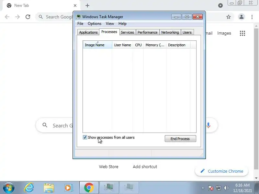The width and height of the screenshot is (259, 194).
Task: Sort by Image Name column header
Action: [98, 45]
